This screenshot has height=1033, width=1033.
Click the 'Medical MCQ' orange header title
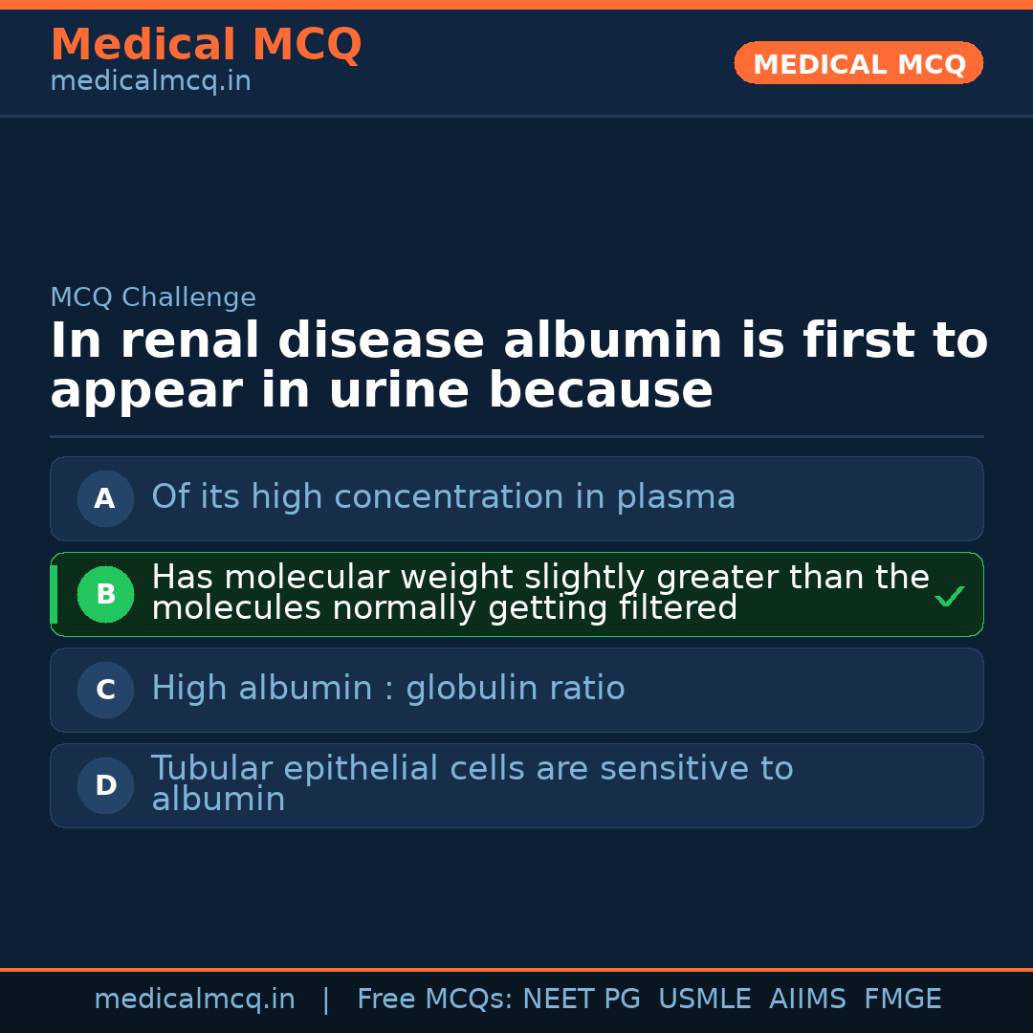tap(206, 45)
